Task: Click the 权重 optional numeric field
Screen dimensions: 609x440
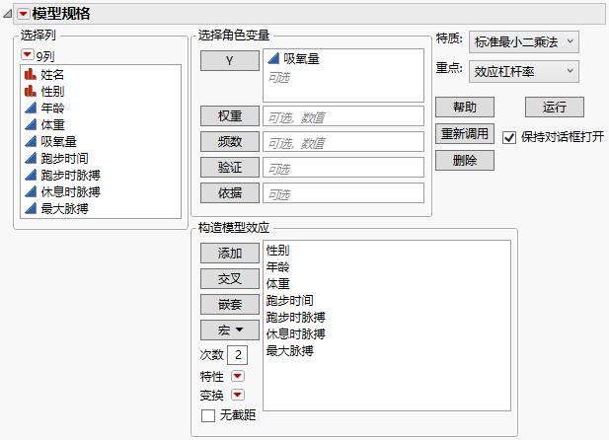Action: [343, 116]
